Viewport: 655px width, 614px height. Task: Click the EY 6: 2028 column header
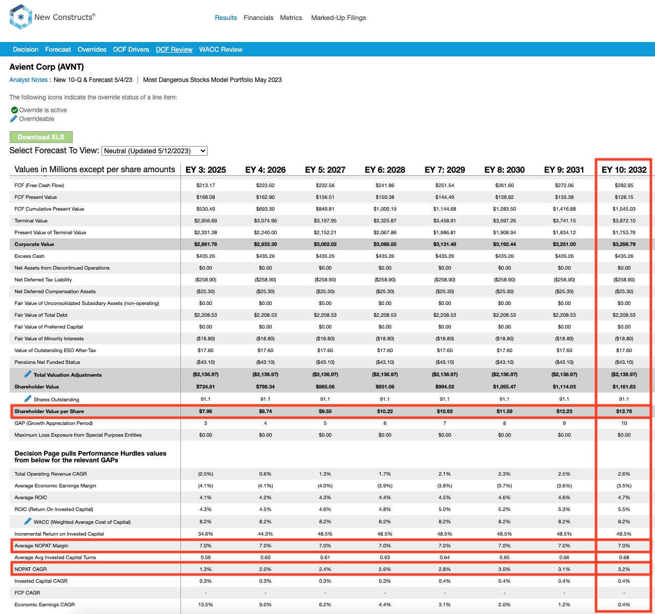coord(385,170)
